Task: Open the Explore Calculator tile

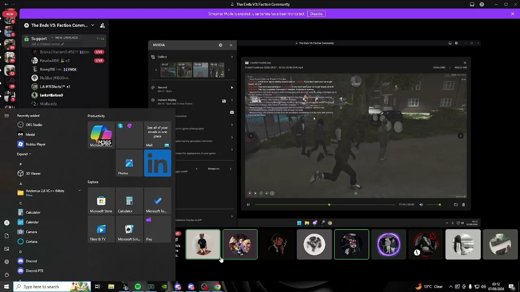Action: point(129,201)
